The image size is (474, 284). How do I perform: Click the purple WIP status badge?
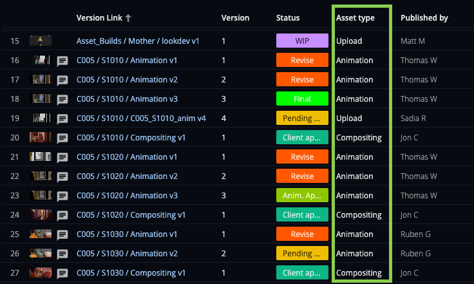tap(302, 41)
